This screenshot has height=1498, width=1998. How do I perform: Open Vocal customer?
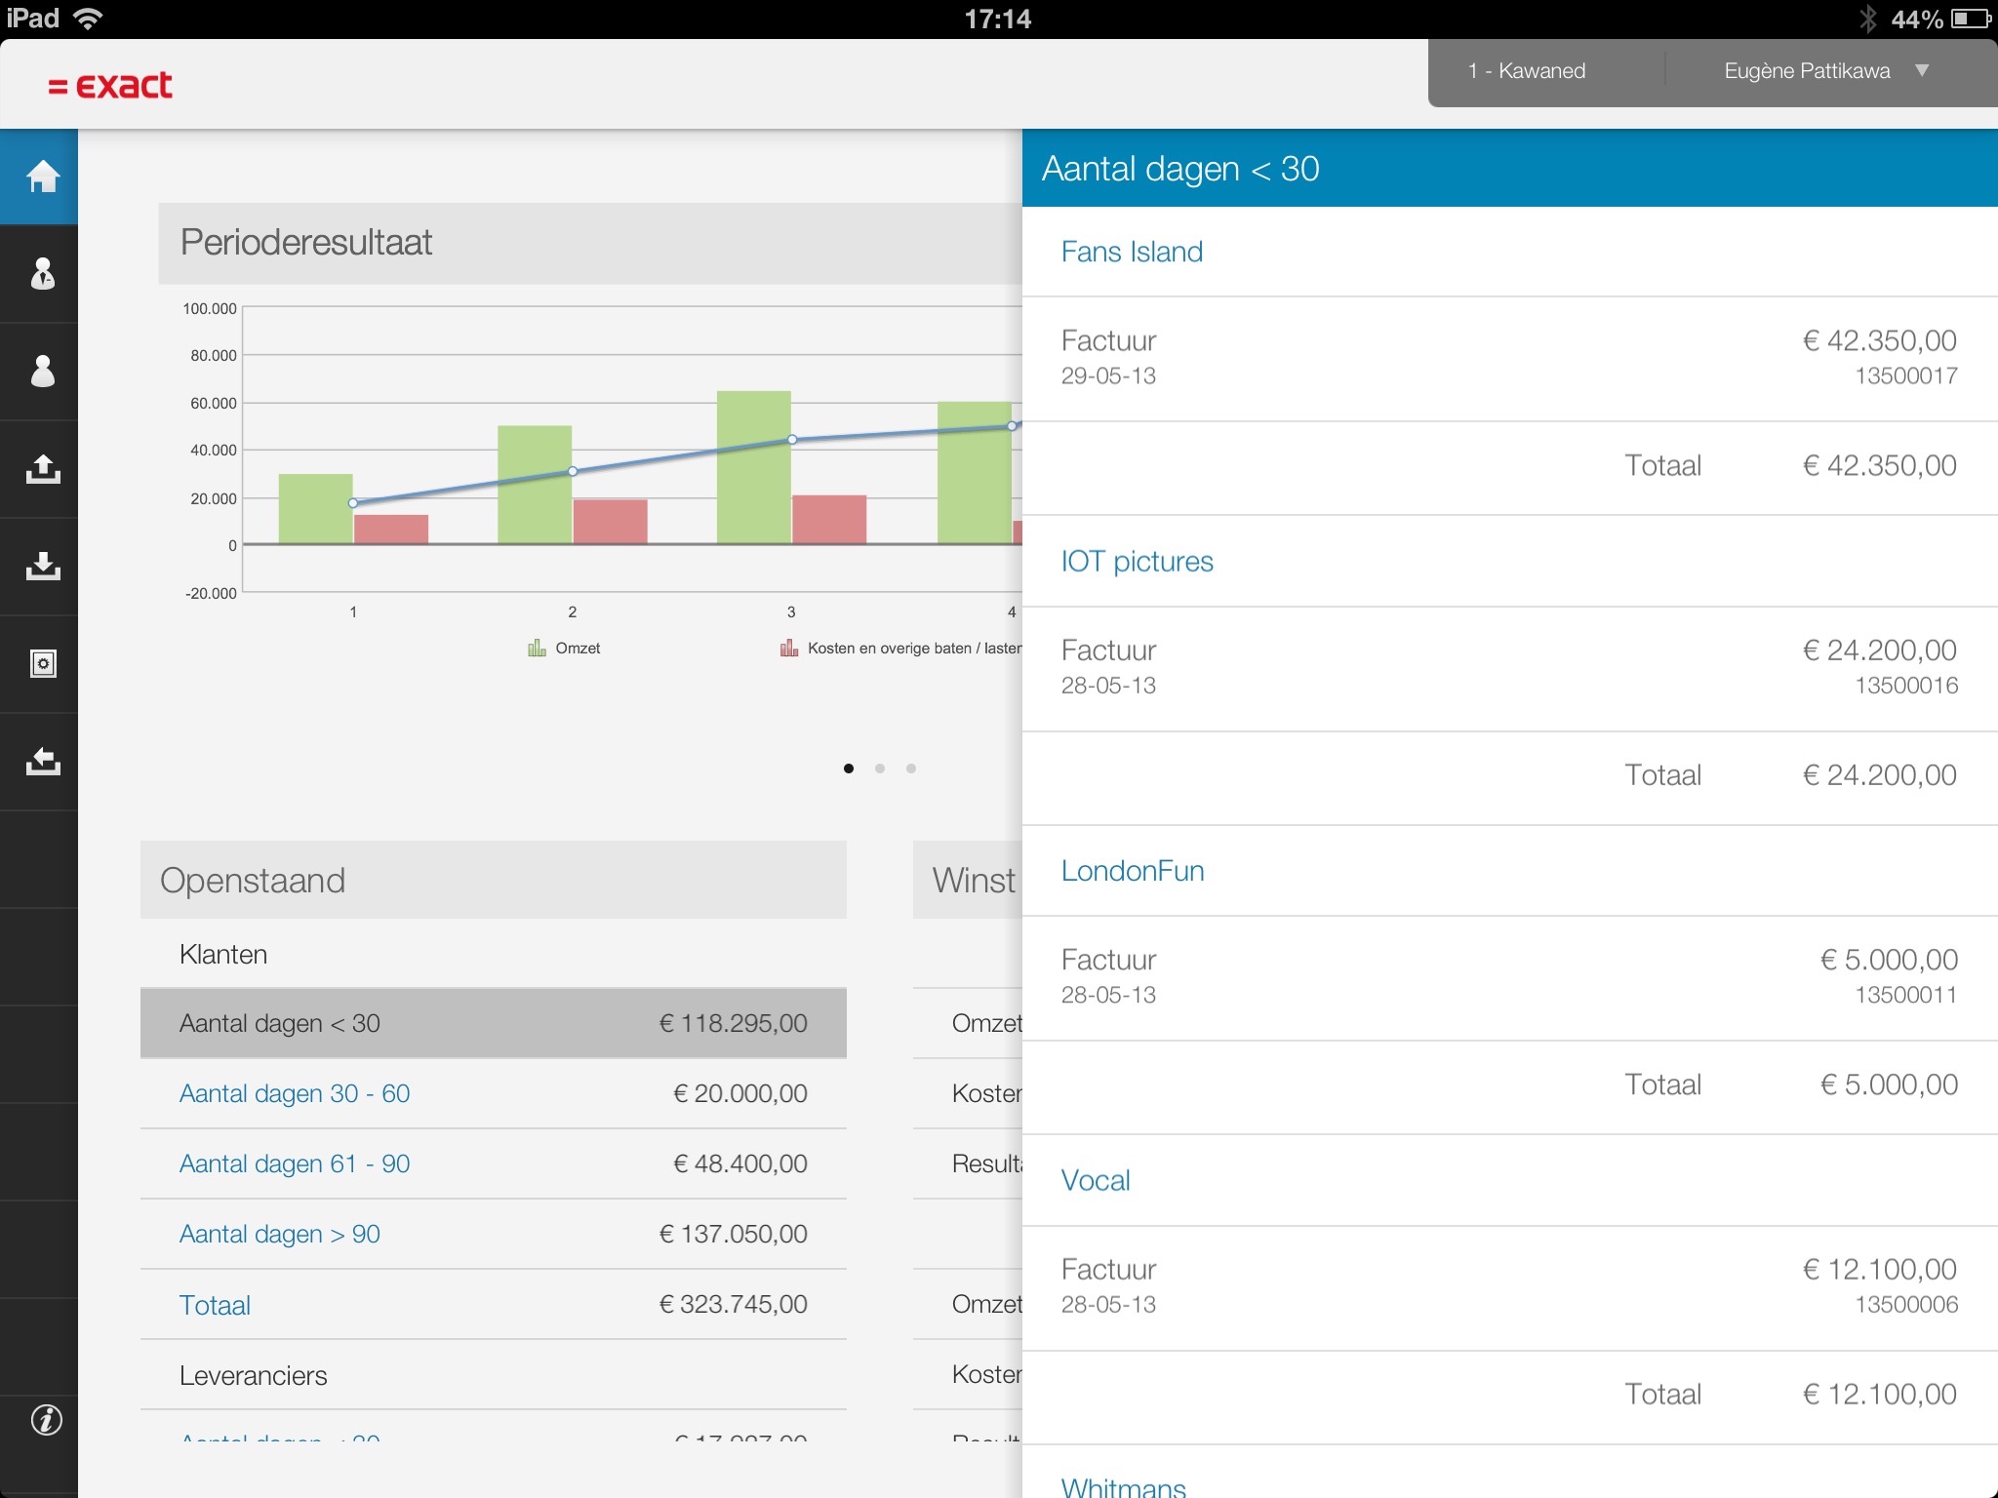tap(1096, 1180)
